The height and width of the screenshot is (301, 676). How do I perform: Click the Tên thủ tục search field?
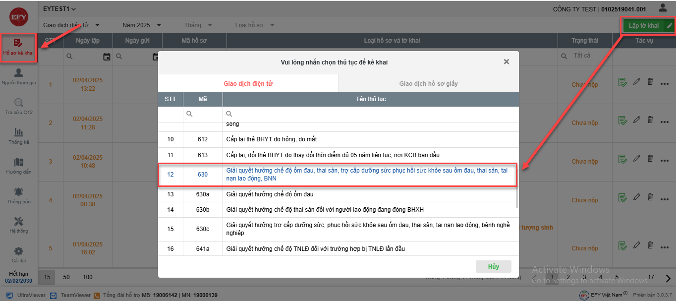click(372, 114)
